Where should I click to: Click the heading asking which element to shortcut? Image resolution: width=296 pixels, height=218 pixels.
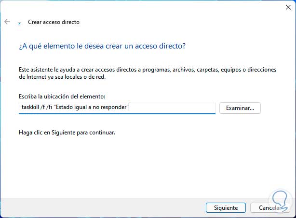point(102,46)
